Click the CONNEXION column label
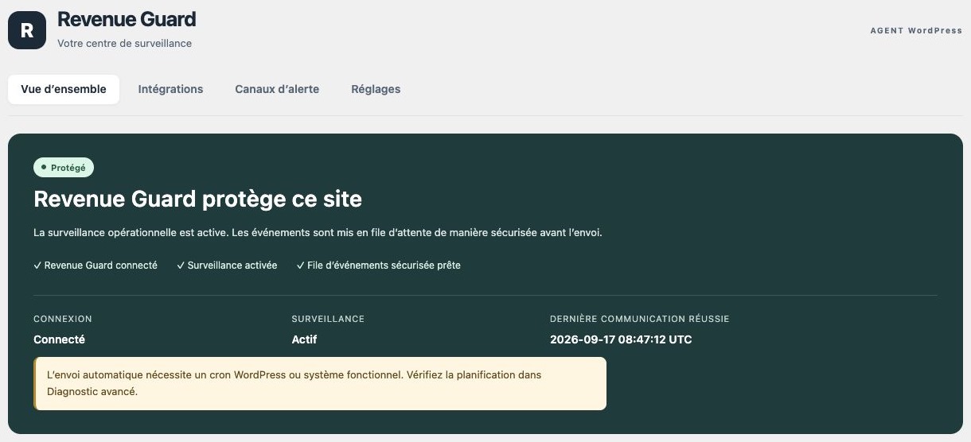 (63, 319)
